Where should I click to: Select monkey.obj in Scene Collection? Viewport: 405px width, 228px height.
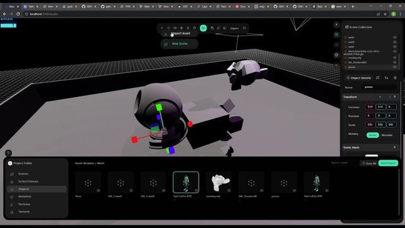tap(354, 58)
